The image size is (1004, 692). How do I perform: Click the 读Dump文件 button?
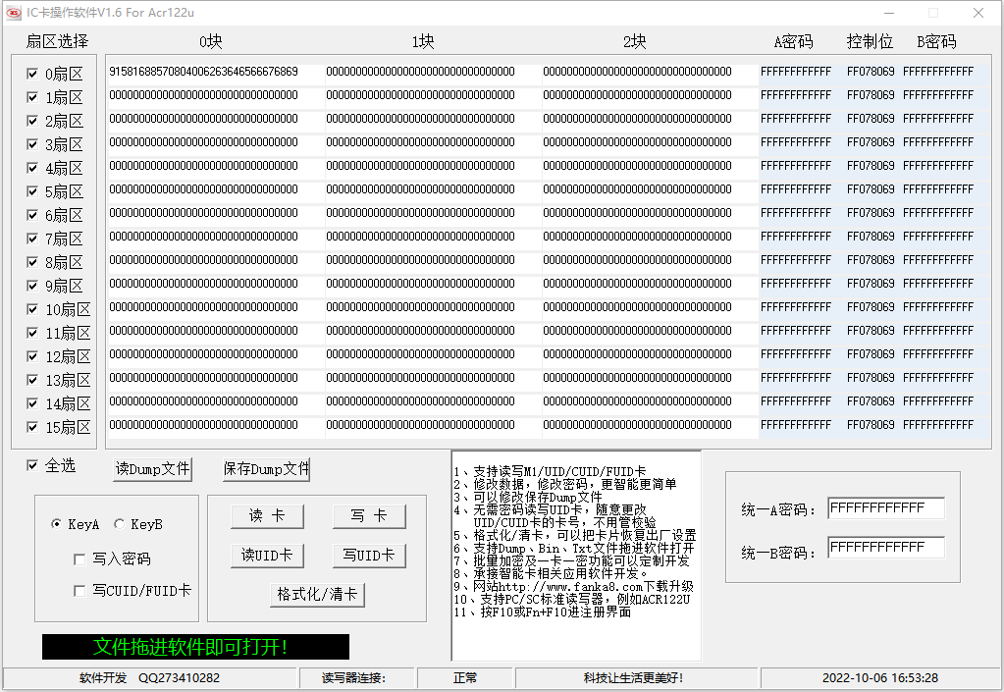click(x=152, y=469)
